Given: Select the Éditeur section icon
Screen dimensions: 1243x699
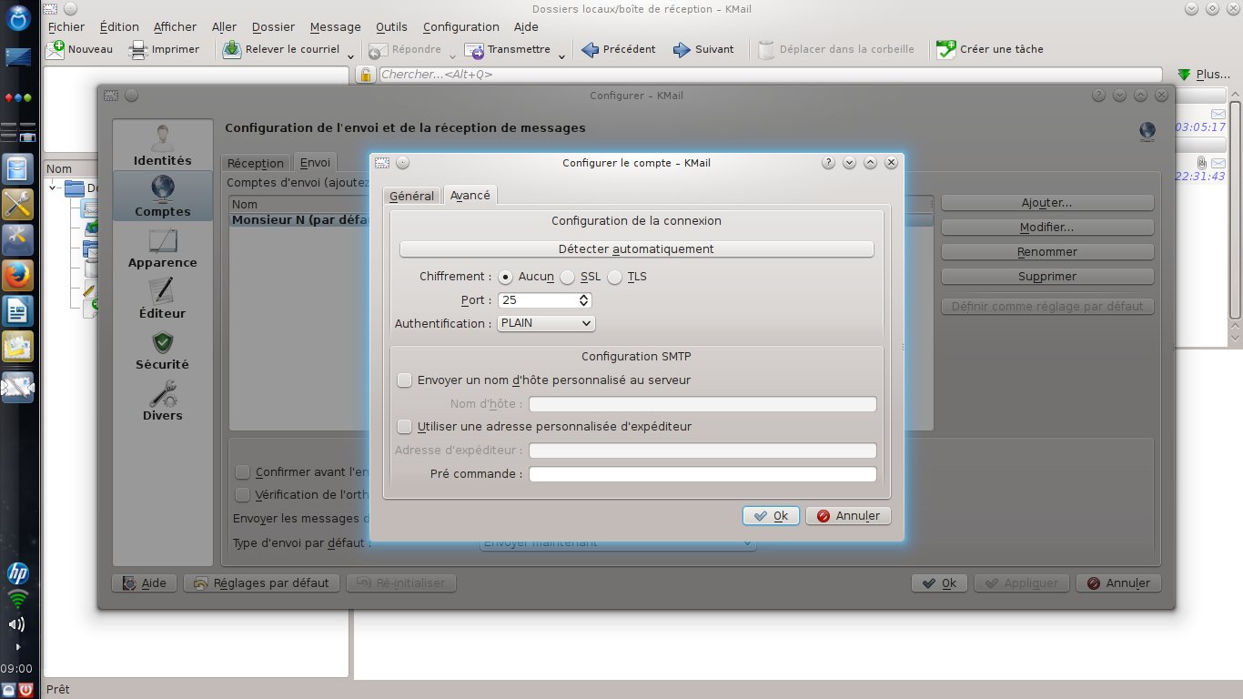Looking at the screenshot, I should pyautogui.click(x=163, y=290).
